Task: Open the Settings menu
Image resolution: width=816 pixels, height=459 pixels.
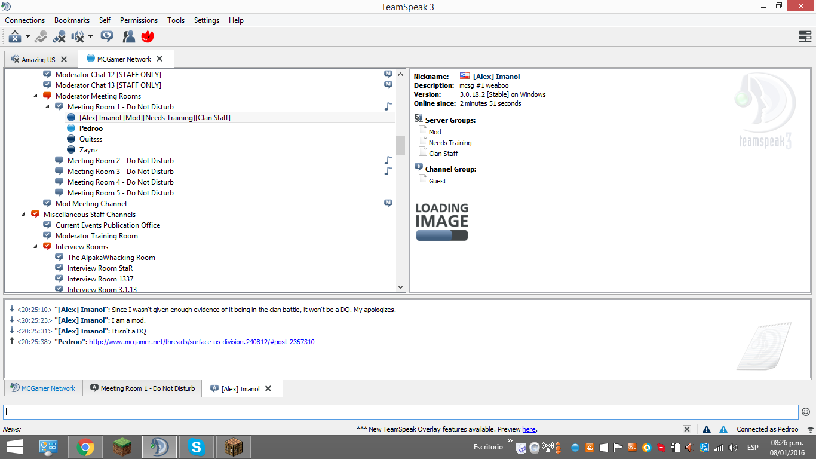Action: 207,20
